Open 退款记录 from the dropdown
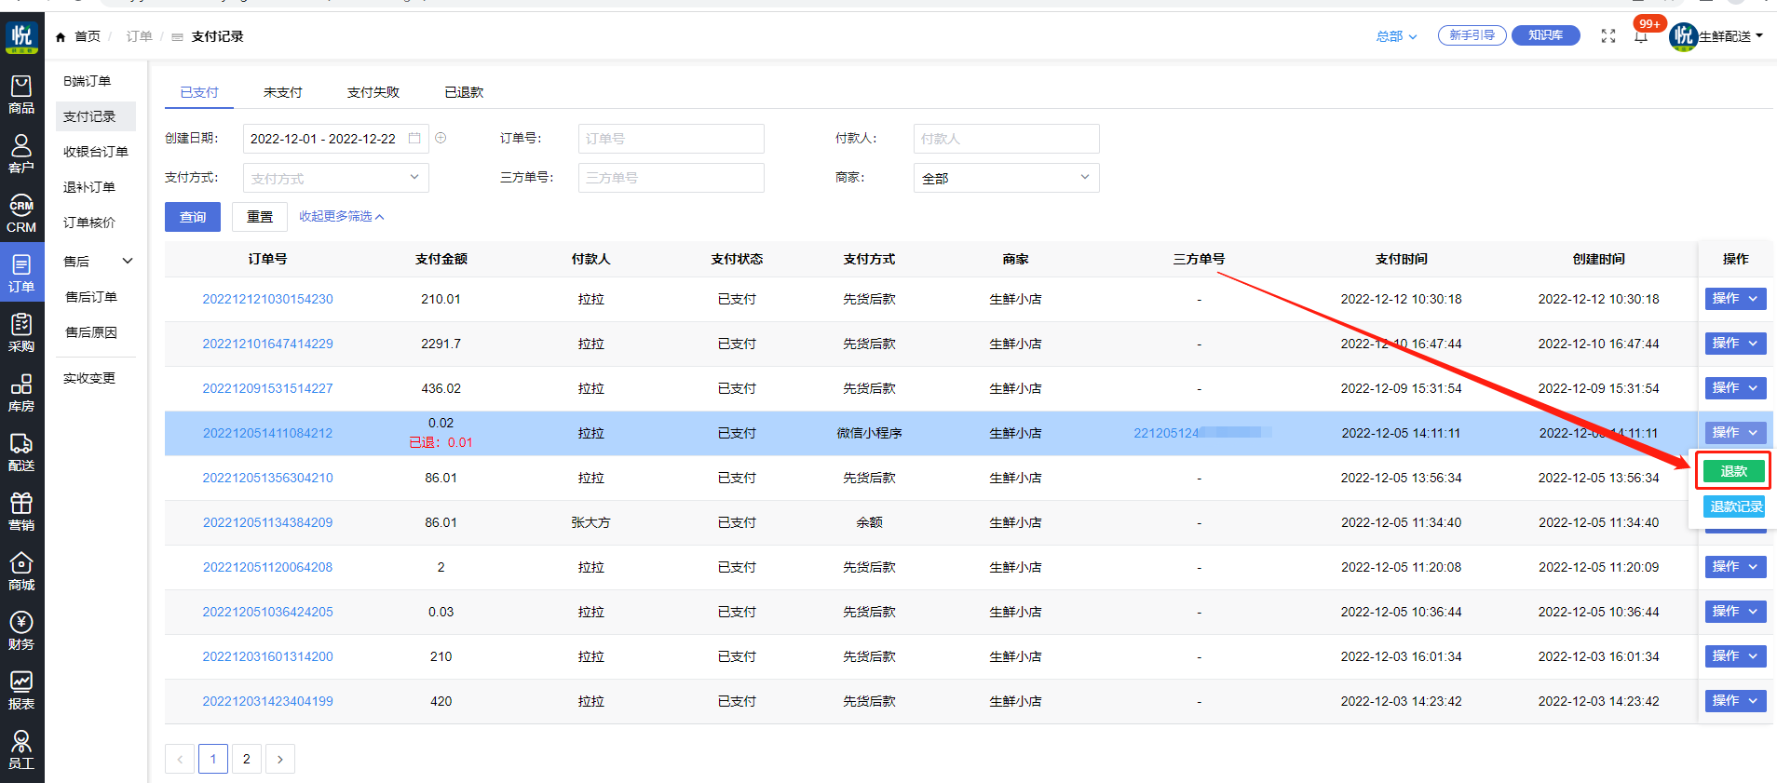 tap(1735, 506)
